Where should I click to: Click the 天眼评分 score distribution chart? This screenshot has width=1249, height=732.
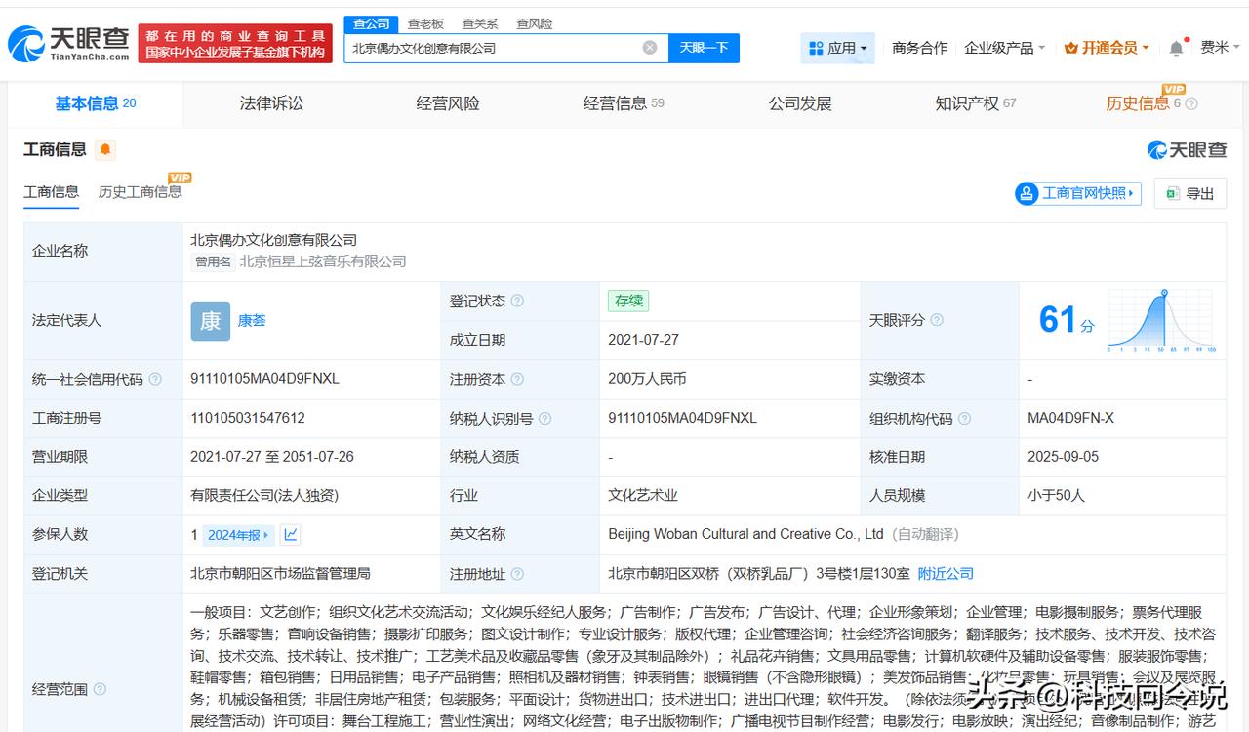[1161, 320]
